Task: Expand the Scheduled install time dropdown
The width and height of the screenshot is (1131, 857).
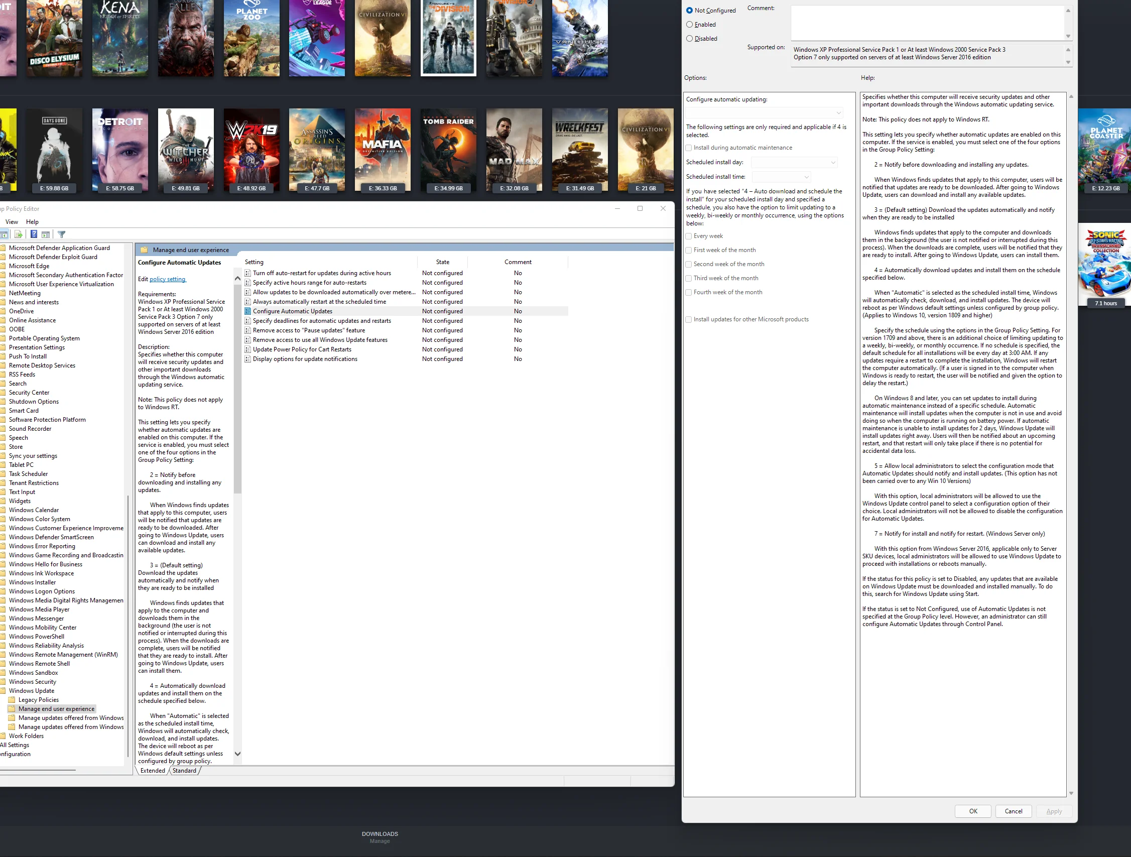Action: [x=781, y=177]
